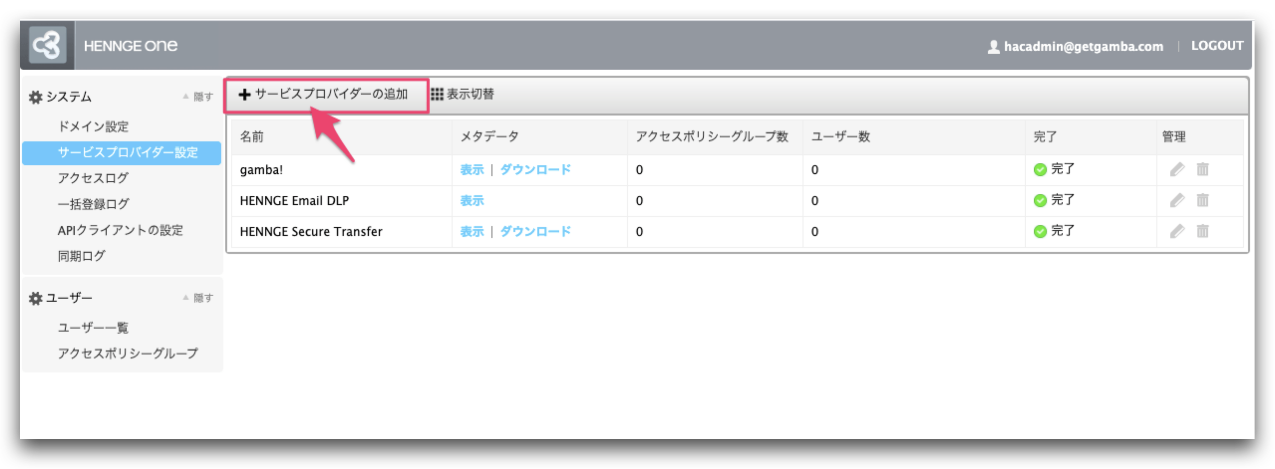Click the HENNGE One title text
The height and width of the screenshot is (469, 1275).
pos(131,46)
